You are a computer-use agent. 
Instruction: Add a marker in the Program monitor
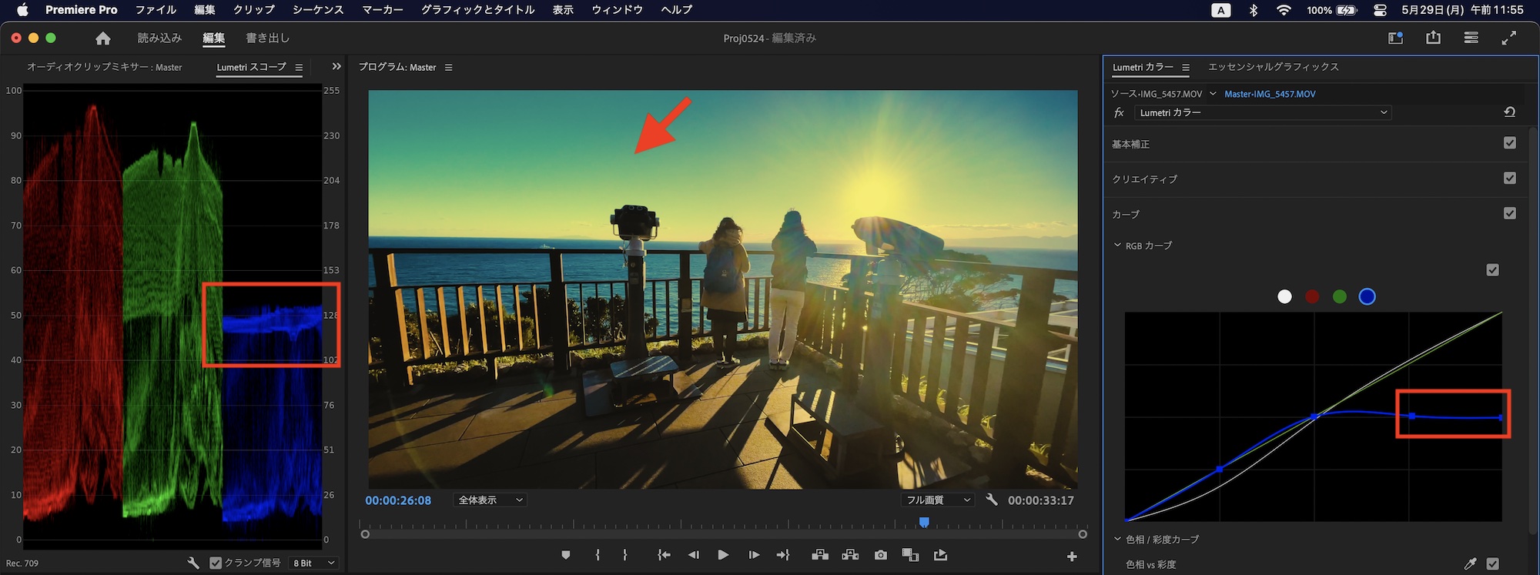566,555
